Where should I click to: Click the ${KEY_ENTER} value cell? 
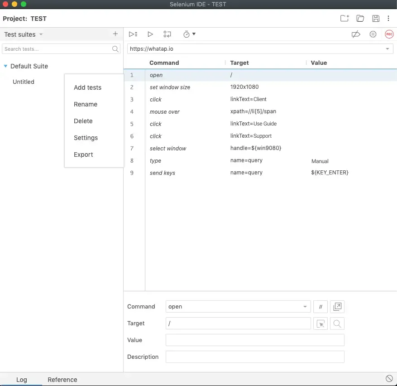click(x=330, y=173)
